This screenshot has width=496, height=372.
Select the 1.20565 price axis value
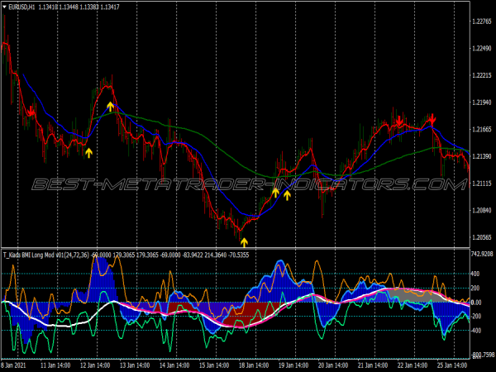click(x=482, y=237)
